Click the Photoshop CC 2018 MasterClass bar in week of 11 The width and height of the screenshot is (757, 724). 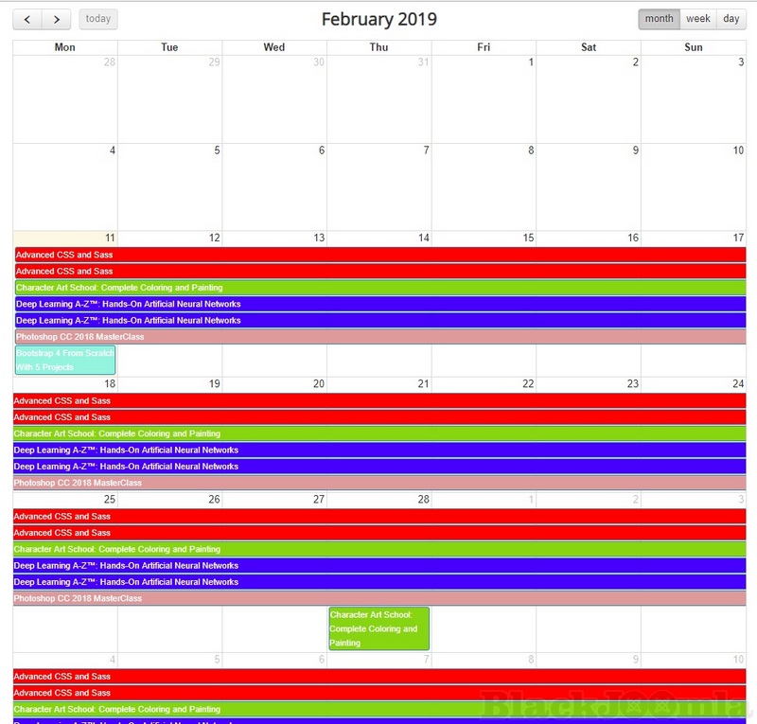coord(378,337)
